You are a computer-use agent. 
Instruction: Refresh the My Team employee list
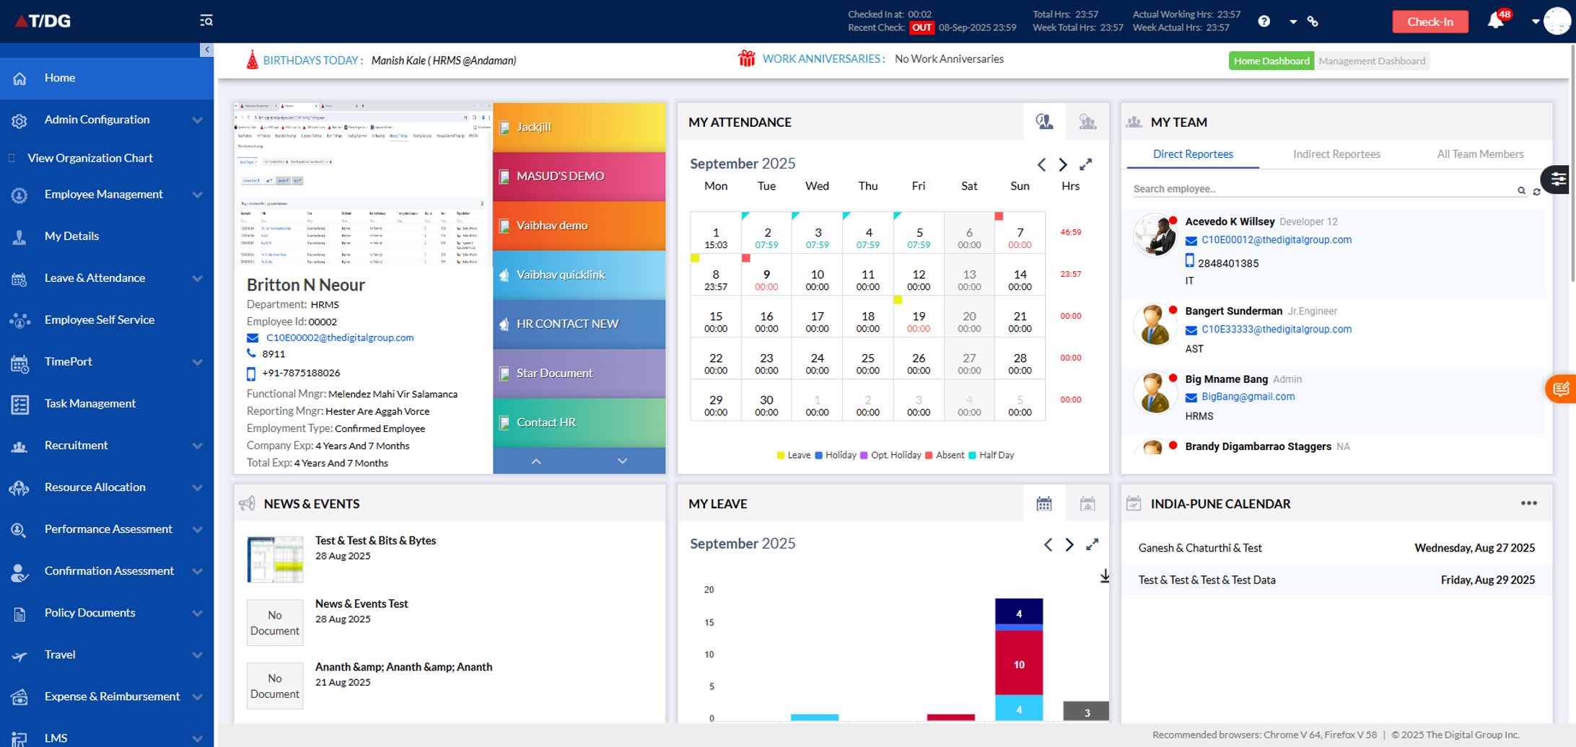[1536, 191]
